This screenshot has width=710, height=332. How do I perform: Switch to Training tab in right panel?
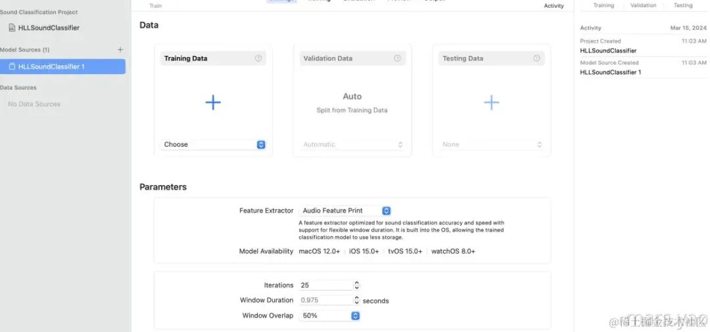(603, 5)
